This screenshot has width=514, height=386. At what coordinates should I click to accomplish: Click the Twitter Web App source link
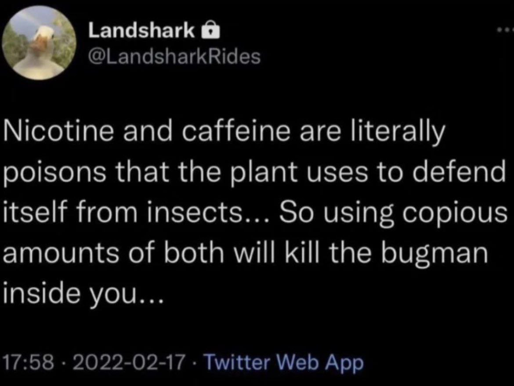(x=285, y=363)
